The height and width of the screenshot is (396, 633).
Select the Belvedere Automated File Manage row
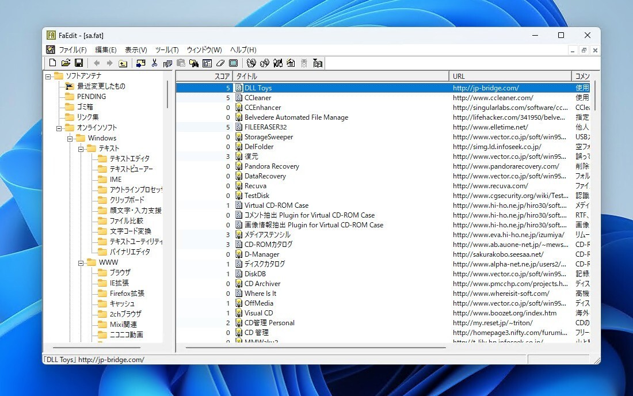(x=383, y=117)
